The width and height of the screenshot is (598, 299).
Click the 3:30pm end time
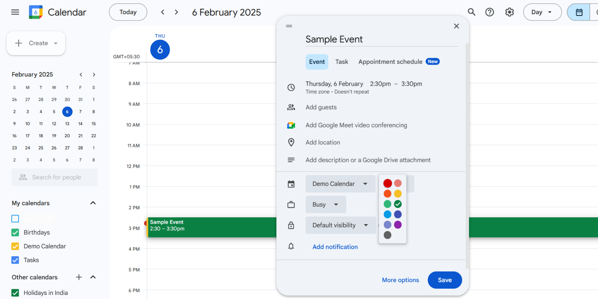click(x=411, y=84)
